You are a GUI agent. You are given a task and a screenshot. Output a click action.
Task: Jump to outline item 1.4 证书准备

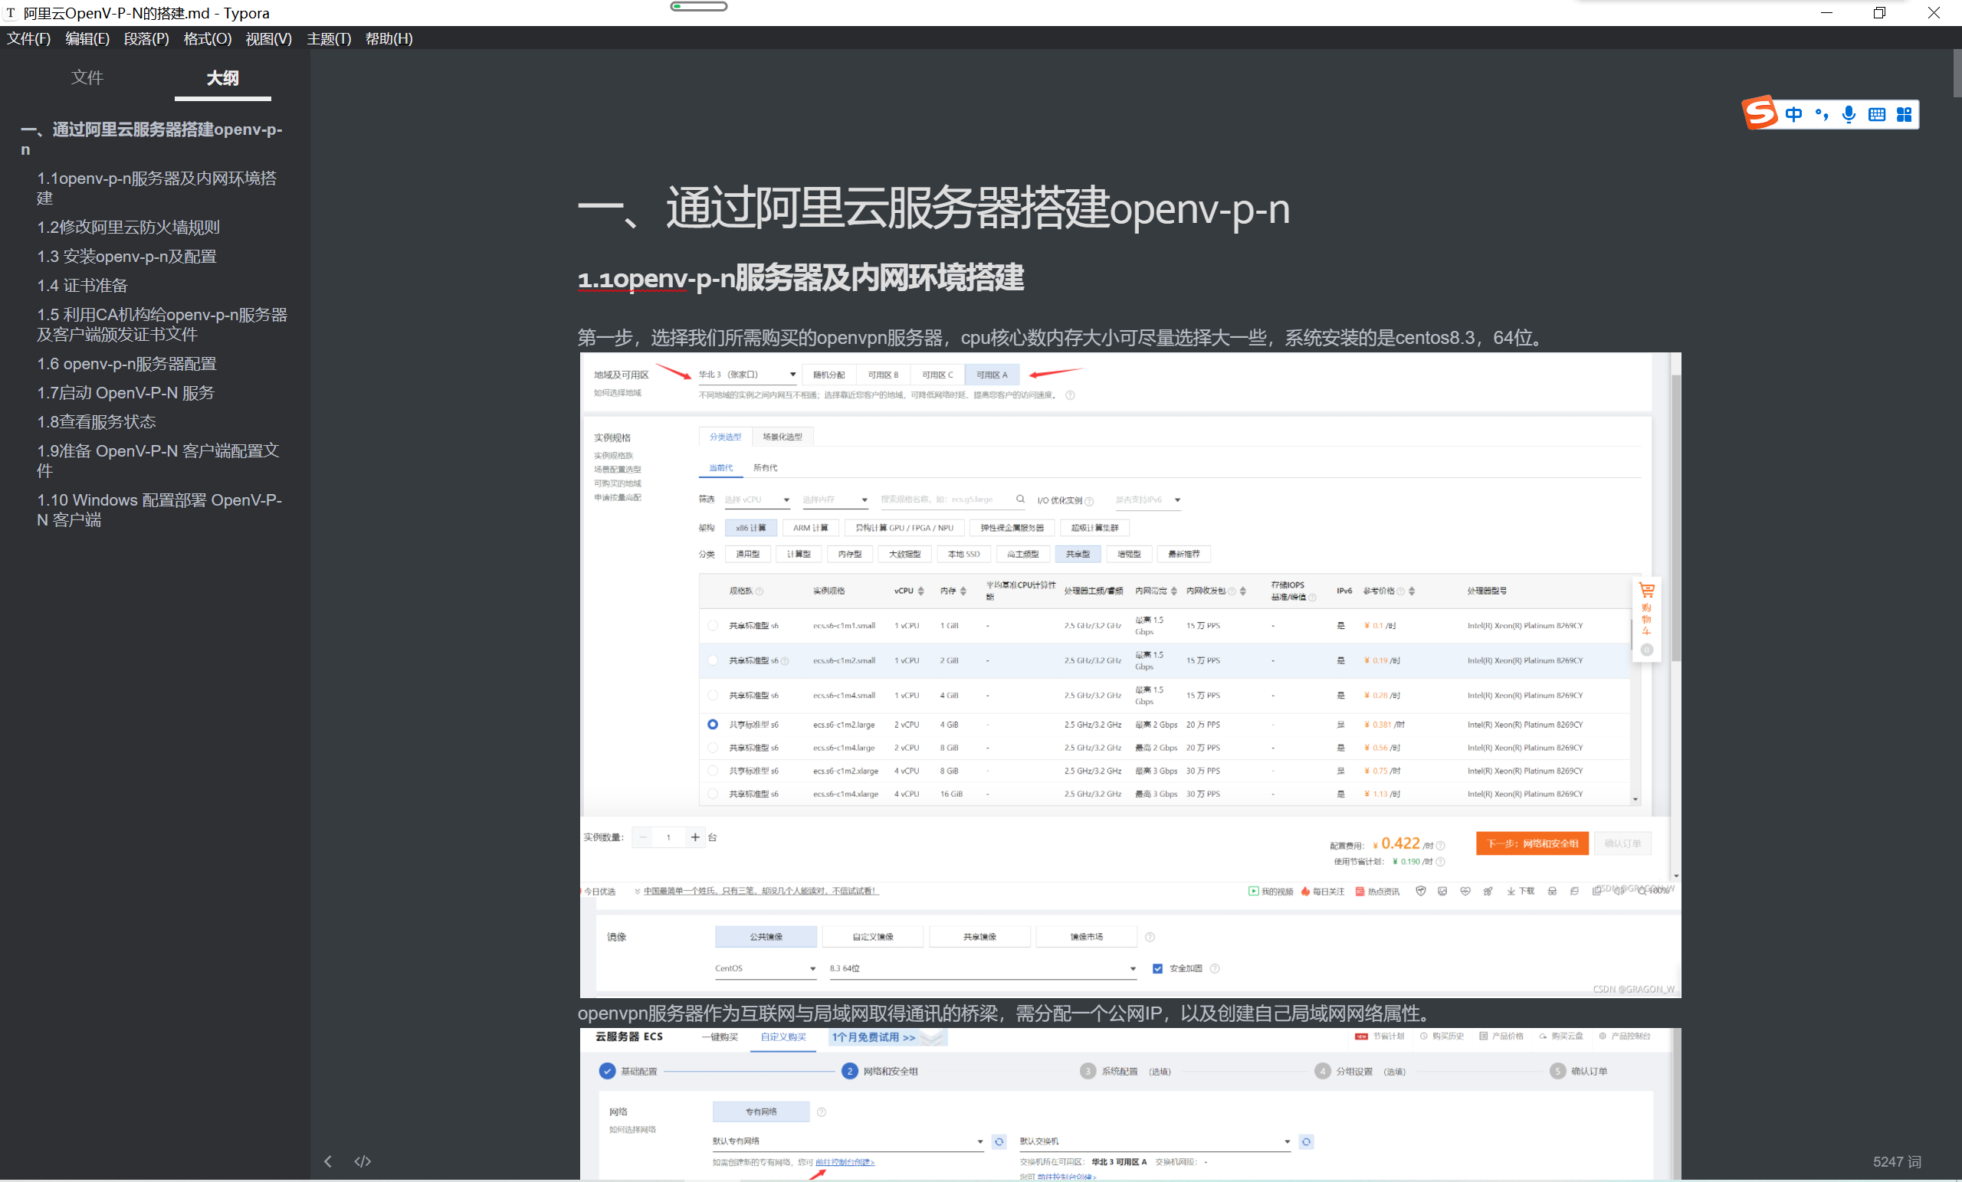pyautogui.click(x=82, y=285)
